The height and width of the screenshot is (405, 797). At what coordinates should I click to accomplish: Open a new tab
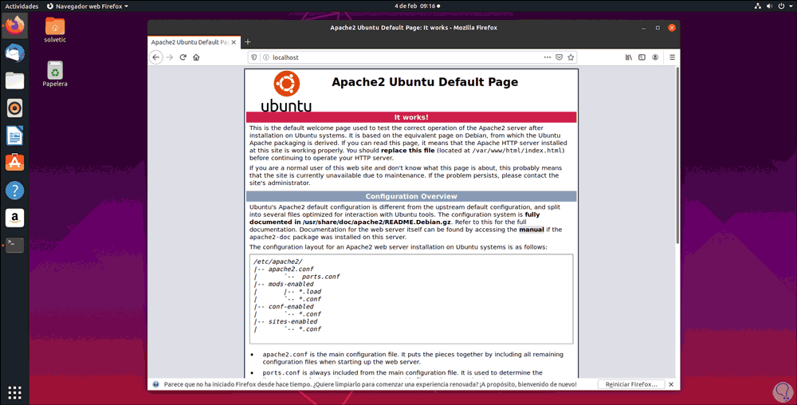pyautogui.click(x=248, y=42)
